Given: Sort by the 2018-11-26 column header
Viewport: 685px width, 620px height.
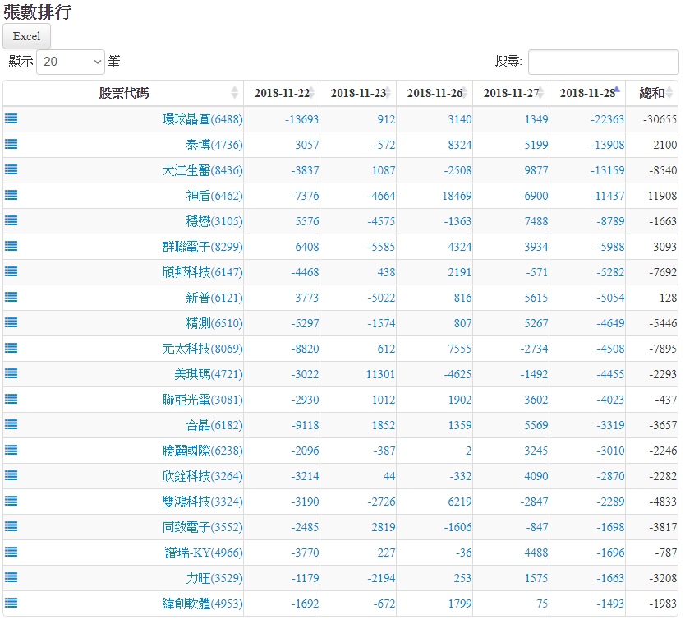Looking at the screenshot, I should [434, 93].
